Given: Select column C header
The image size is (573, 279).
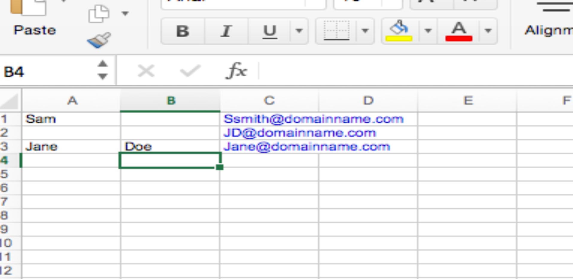Looking at the screenshot, I should coord(269,101).
